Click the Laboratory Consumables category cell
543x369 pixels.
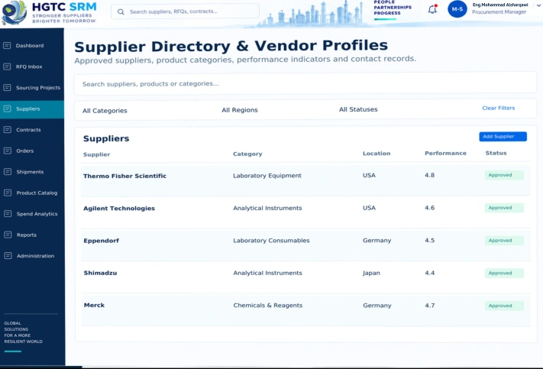click(x=271, y=241)
